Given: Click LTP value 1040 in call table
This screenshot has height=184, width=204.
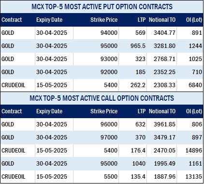Looking at the screenshot, I should click(x=139, y=164).
